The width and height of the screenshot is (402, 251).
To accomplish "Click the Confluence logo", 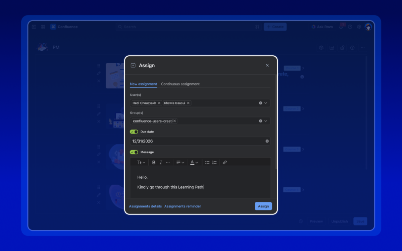I will 53,27.
